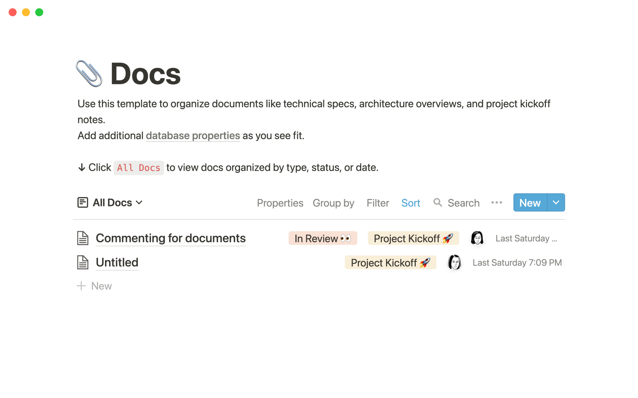Click author avatar on Untitled row
Image resolution: width=638 pixels, height=398 pixels.
tap(454, 262)
